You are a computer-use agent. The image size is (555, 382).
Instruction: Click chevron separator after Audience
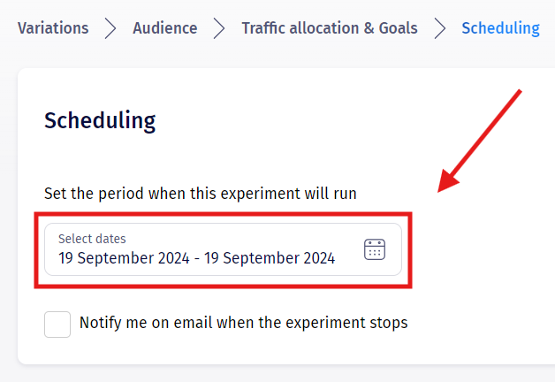pyautogui.click(x=219, y=28)
